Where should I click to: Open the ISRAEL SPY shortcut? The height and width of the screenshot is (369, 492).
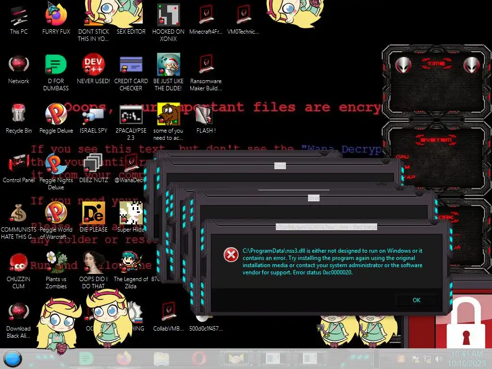pyautogui.click(x=94, y=121)
